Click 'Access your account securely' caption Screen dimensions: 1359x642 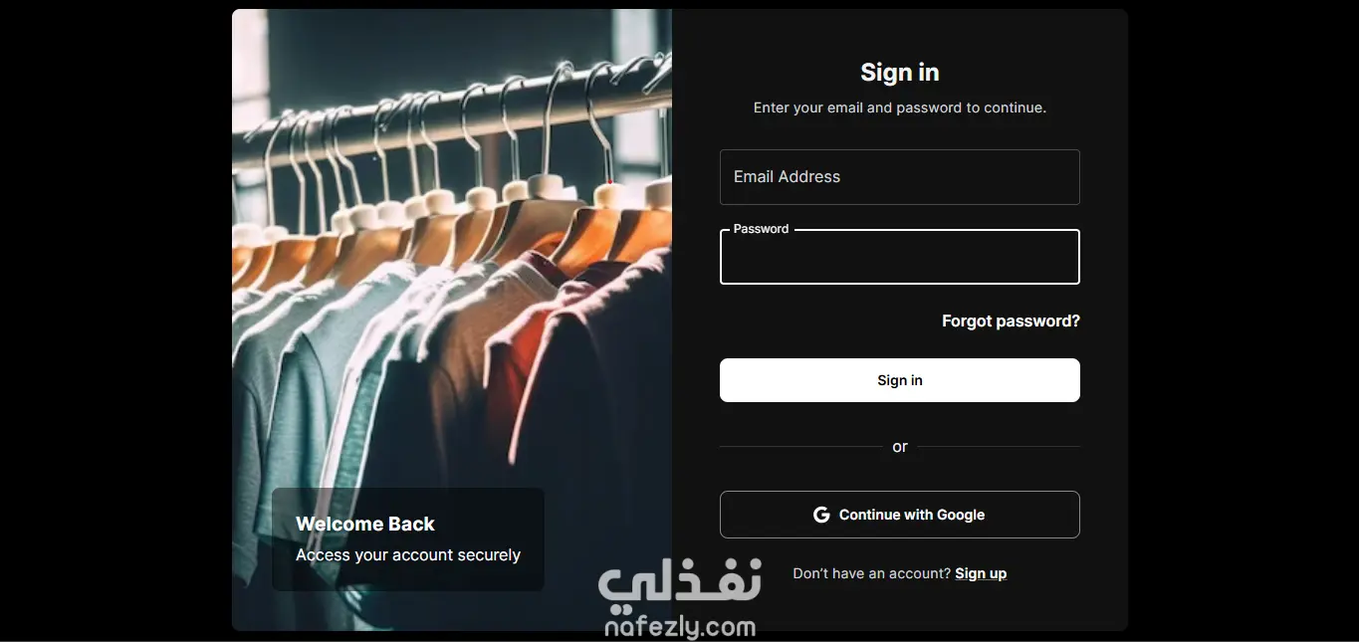[408, 555]
